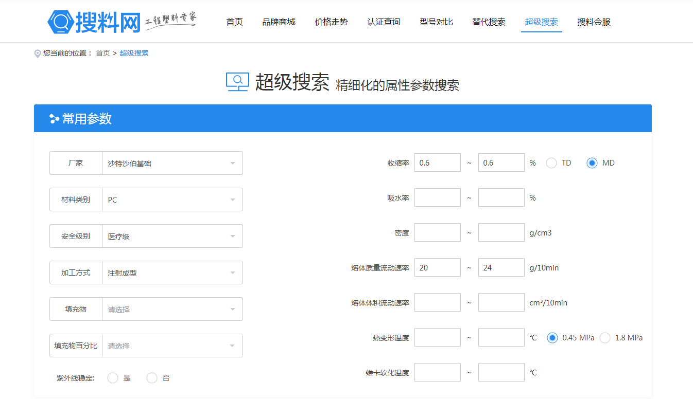Select the MD shrinkage direction radio
This screenshot has width=693, height=399.
(x=592, y=163)
